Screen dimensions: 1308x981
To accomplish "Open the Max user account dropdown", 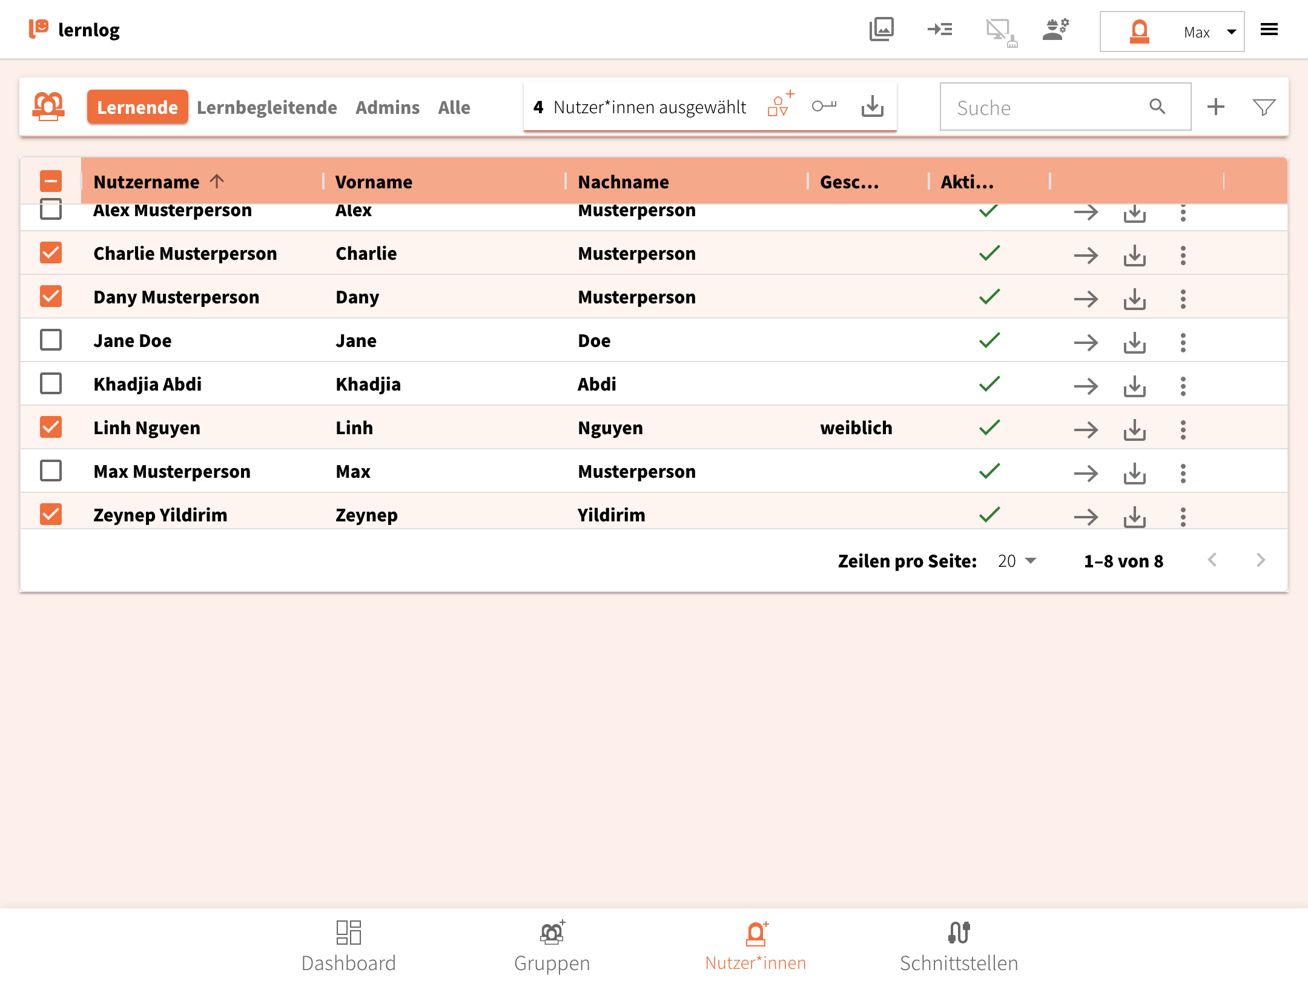I will tap(1172, 31).
